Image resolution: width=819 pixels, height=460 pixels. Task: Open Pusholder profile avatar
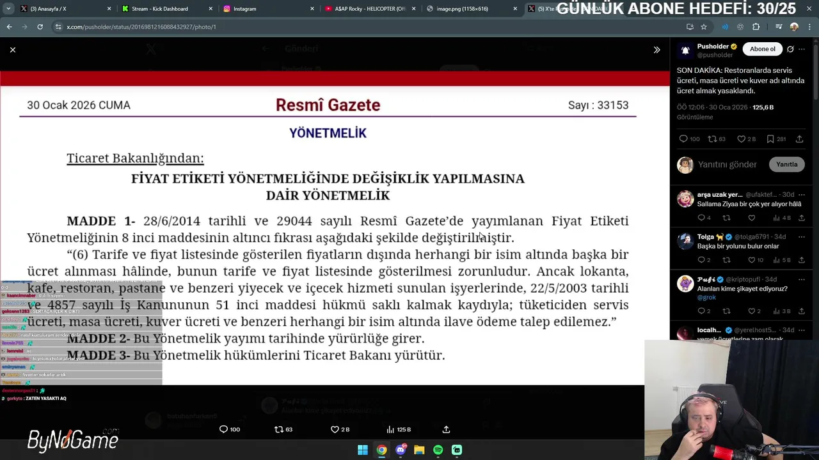coord(685,50)
